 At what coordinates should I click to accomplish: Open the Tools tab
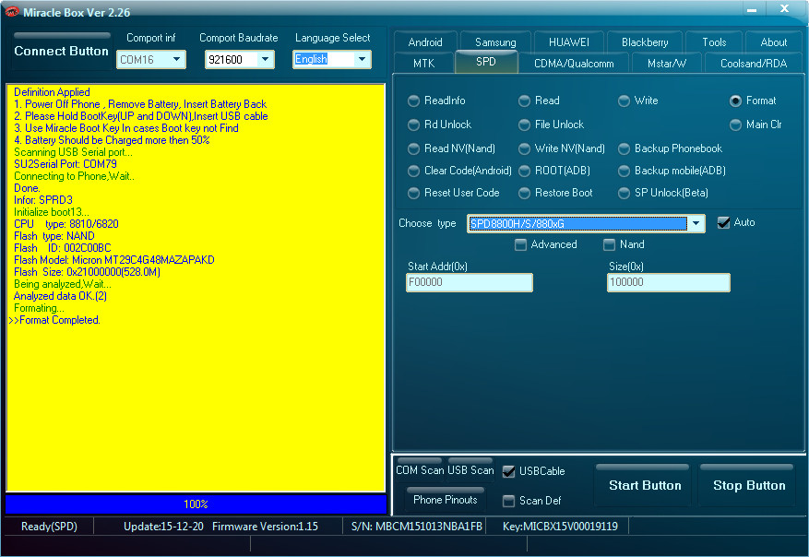click(714, 42)
